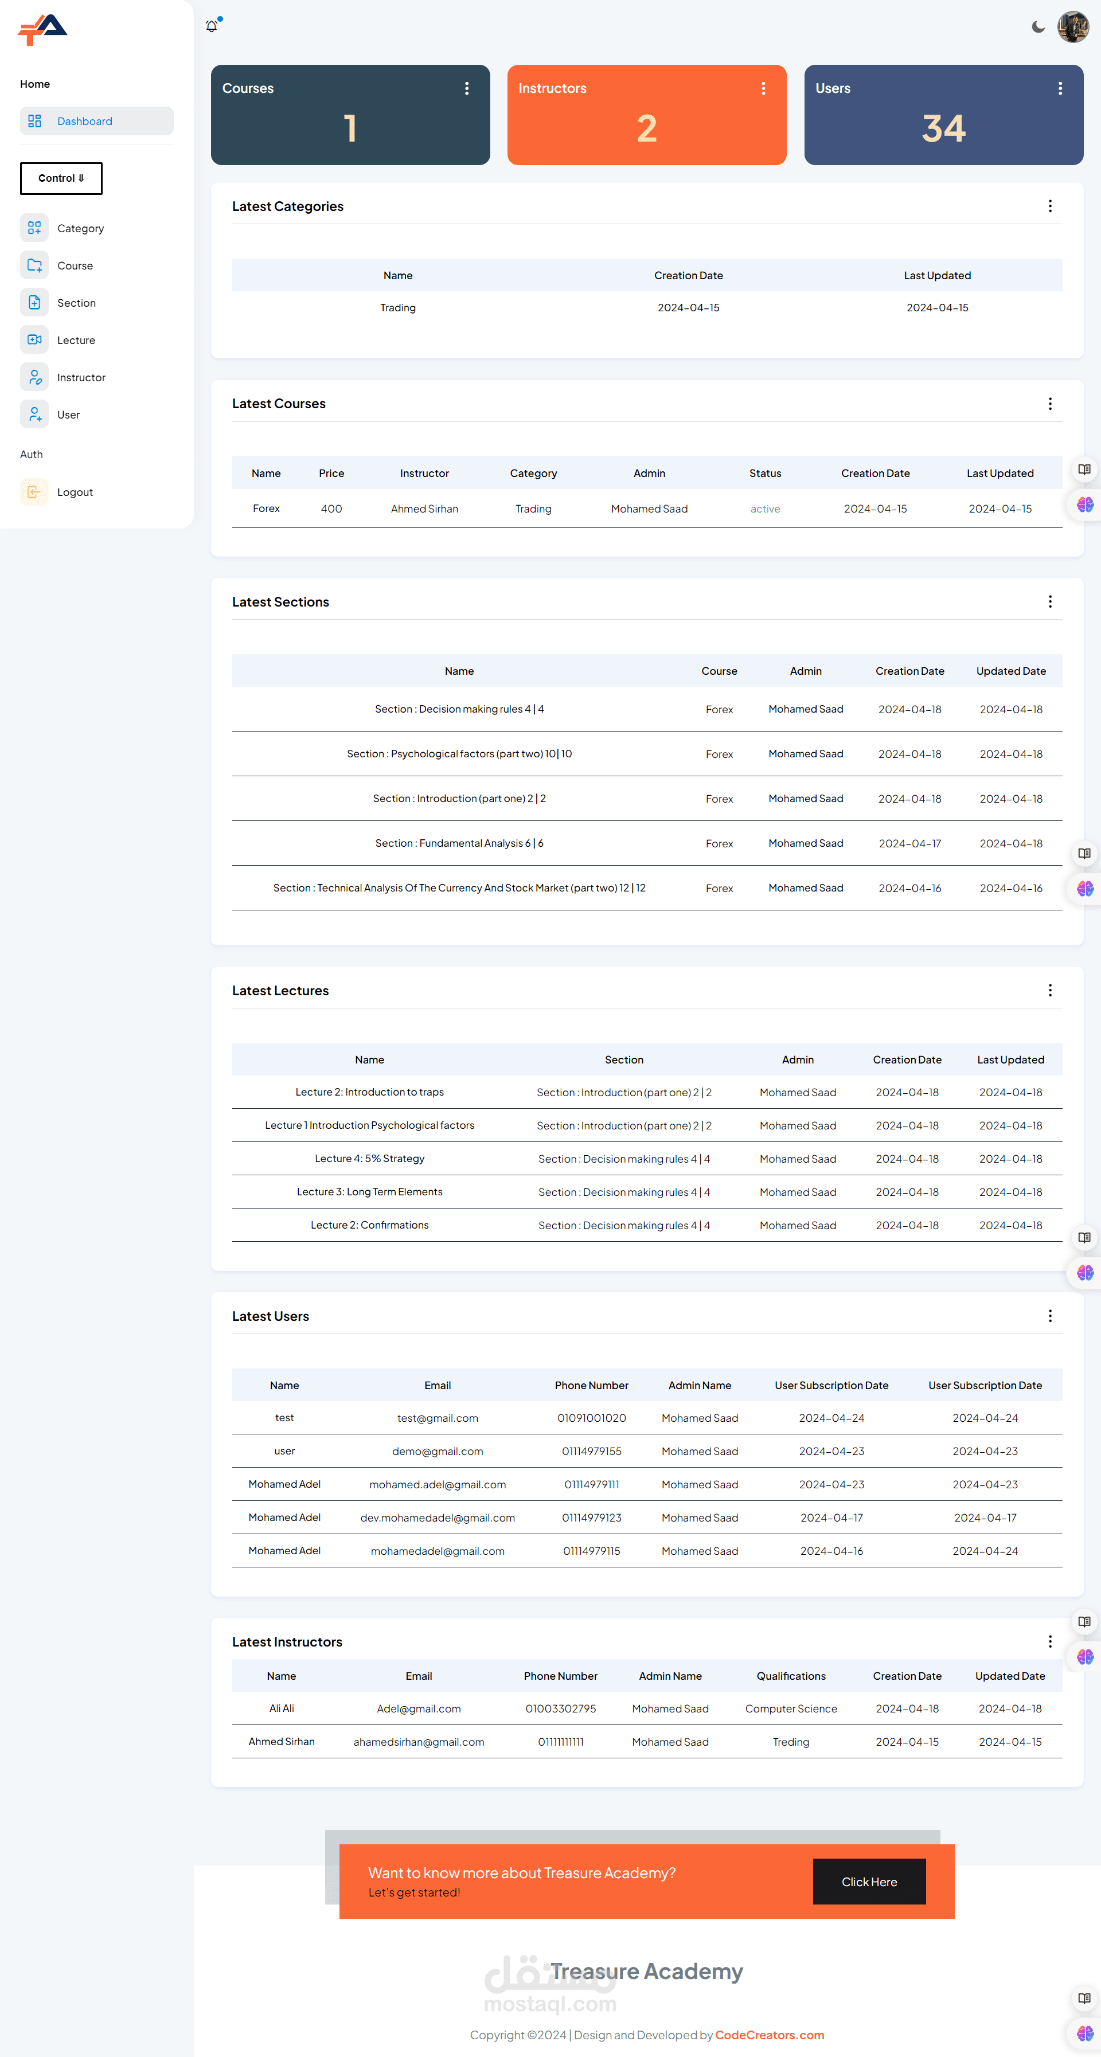Click the Treasure Academy logo
Screen dimensions: 1101x2057
tap(42, 30)
